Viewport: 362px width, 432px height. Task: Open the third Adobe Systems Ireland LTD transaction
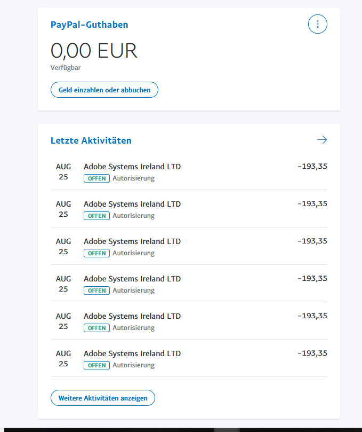(x=132, y=241)
